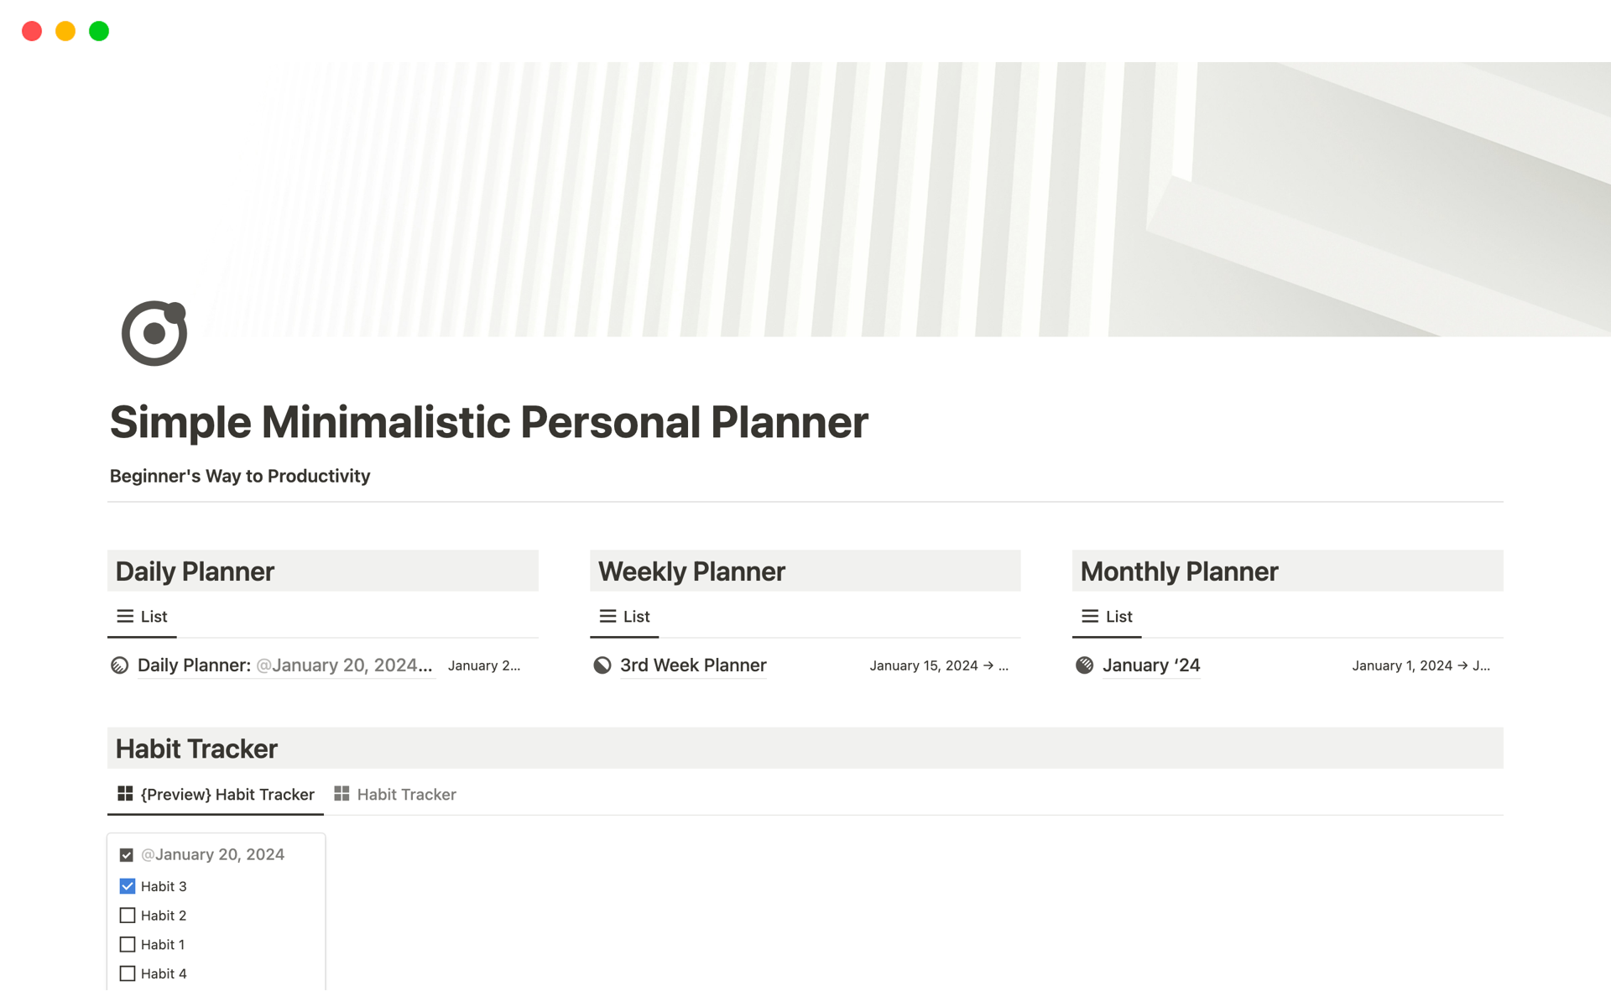Click the page icon beside 3rd Week Planner

click(x=602, y=665)
